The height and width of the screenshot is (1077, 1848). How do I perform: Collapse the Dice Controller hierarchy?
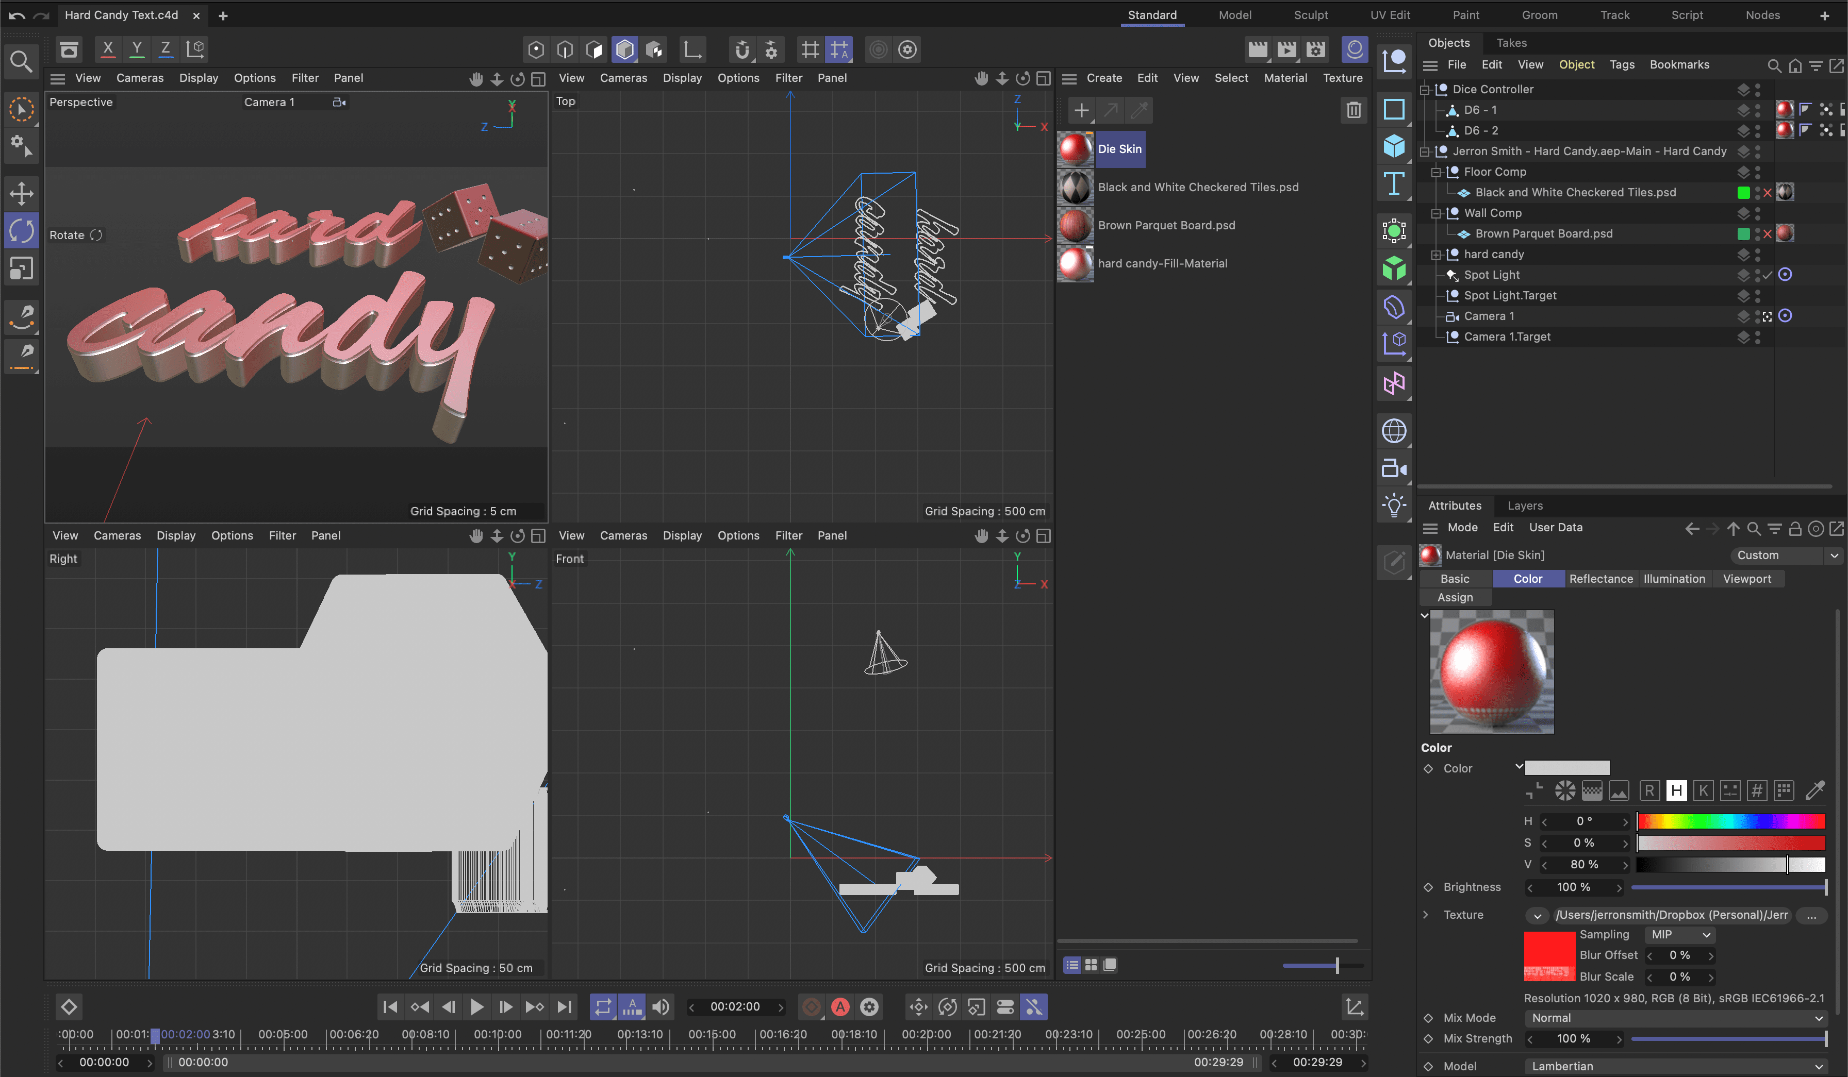1424,89
